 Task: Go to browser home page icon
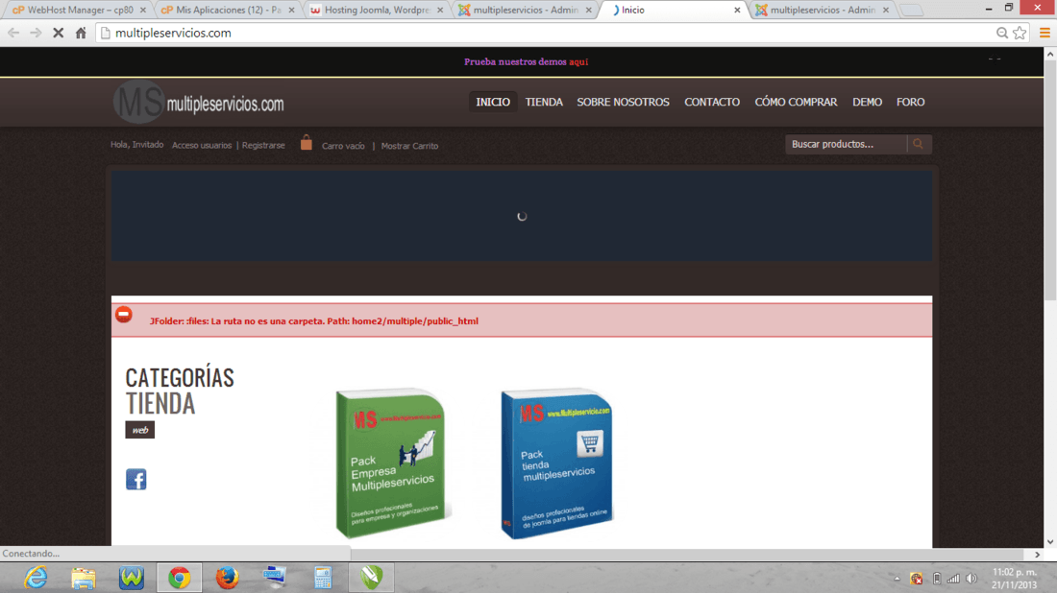pos(81,33)
